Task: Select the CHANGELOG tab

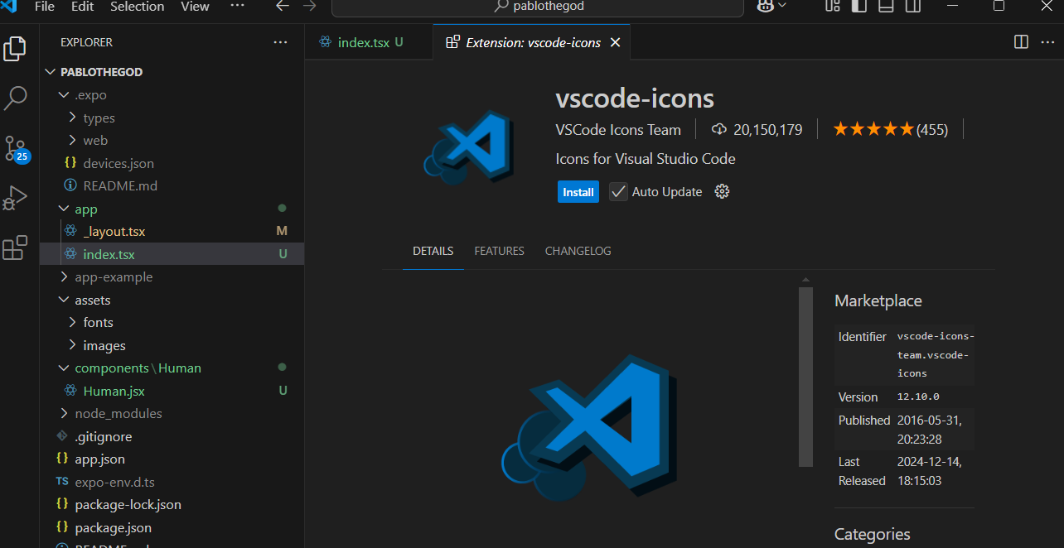Action: tap(578, 251)
